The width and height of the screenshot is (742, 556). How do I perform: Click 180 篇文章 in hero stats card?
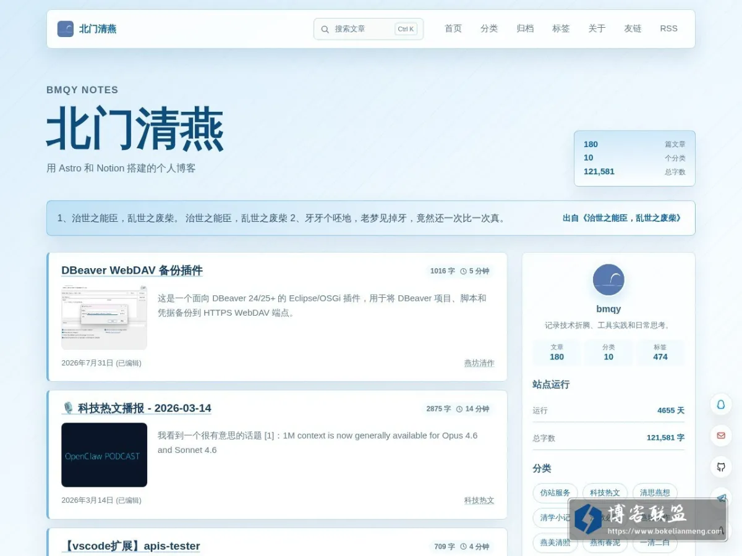[634, 144]
